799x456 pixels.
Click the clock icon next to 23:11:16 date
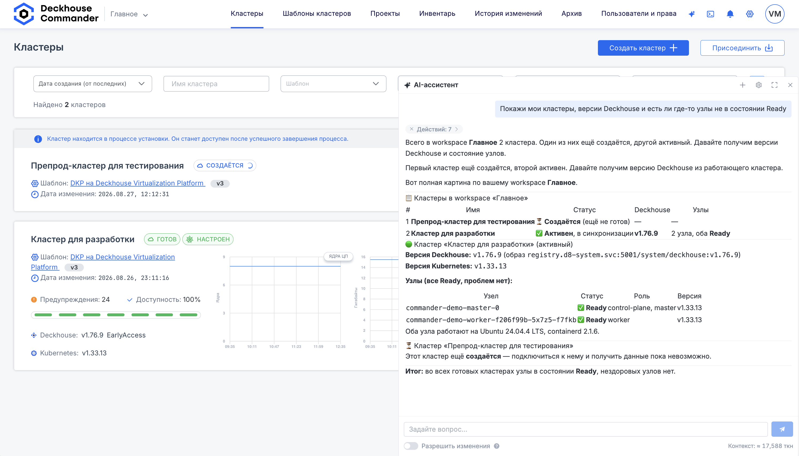pyautogui.click(x=35, y=278)
